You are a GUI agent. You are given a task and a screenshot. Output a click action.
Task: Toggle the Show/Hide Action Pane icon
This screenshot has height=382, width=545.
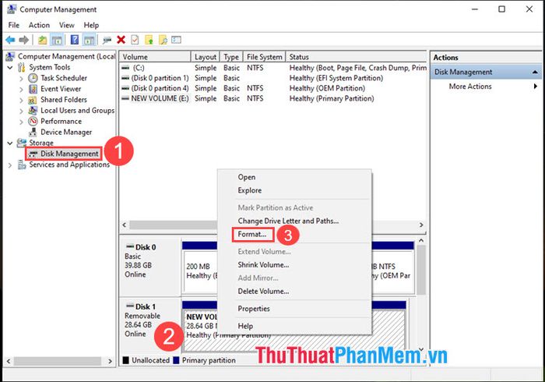pos(89,40)
